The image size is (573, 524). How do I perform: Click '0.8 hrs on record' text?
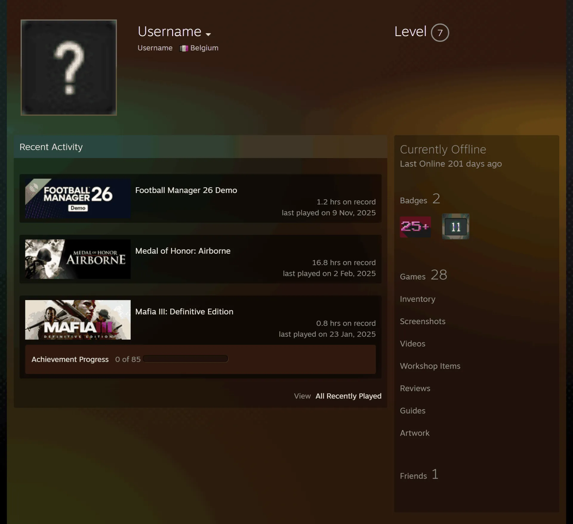pyautogui.click(x=346, y=323)
